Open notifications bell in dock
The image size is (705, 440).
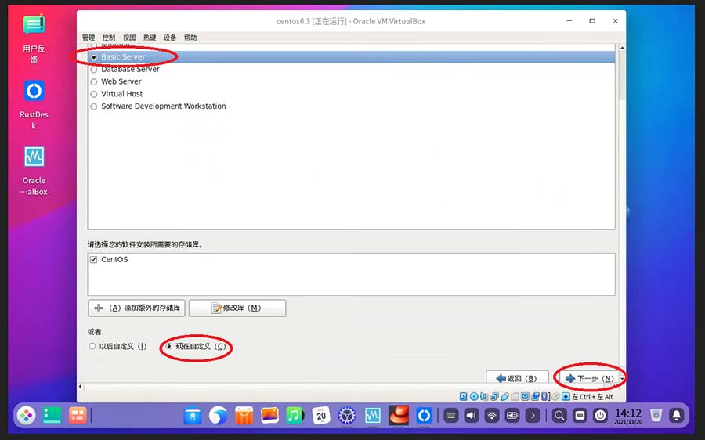point(677,416)
